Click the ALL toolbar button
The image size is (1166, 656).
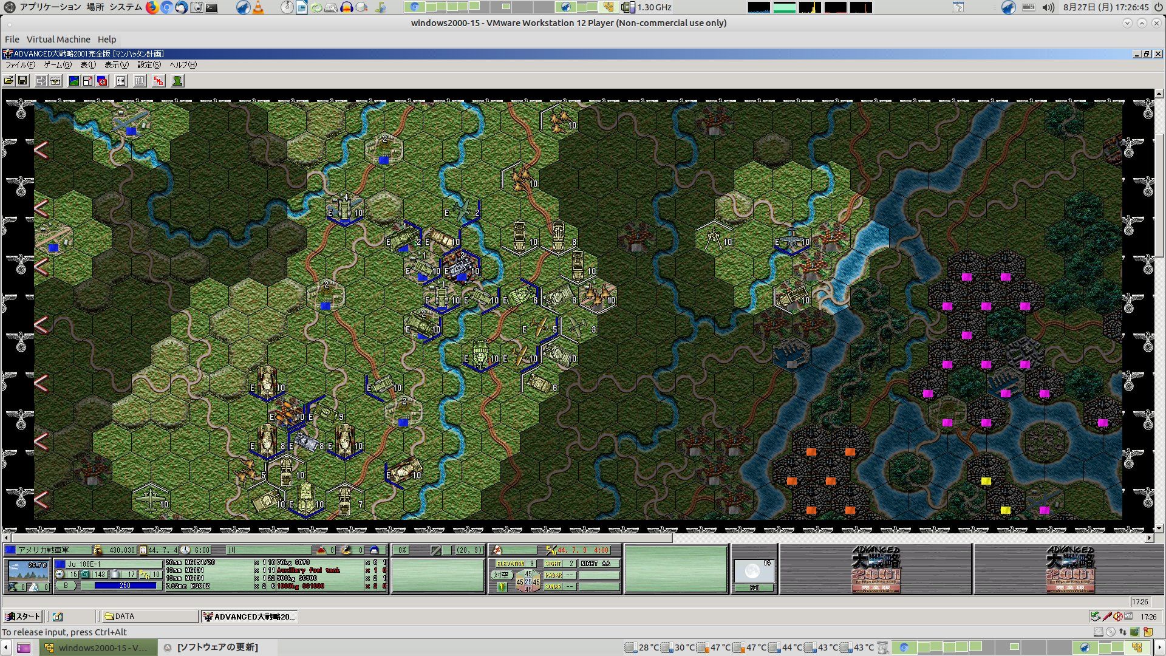(140, 81)
